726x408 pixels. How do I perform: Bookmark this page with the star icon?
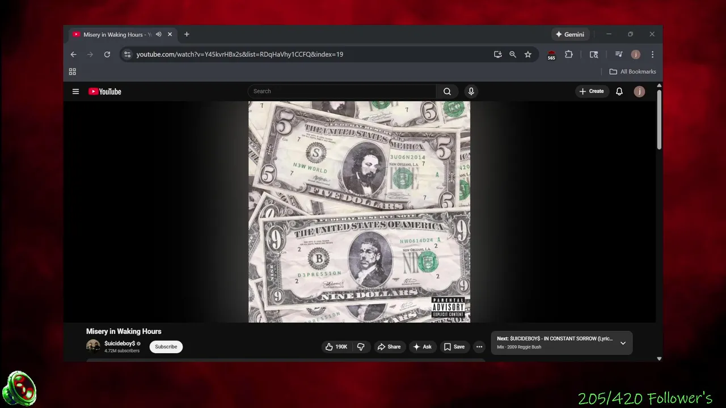click(528, 54)
